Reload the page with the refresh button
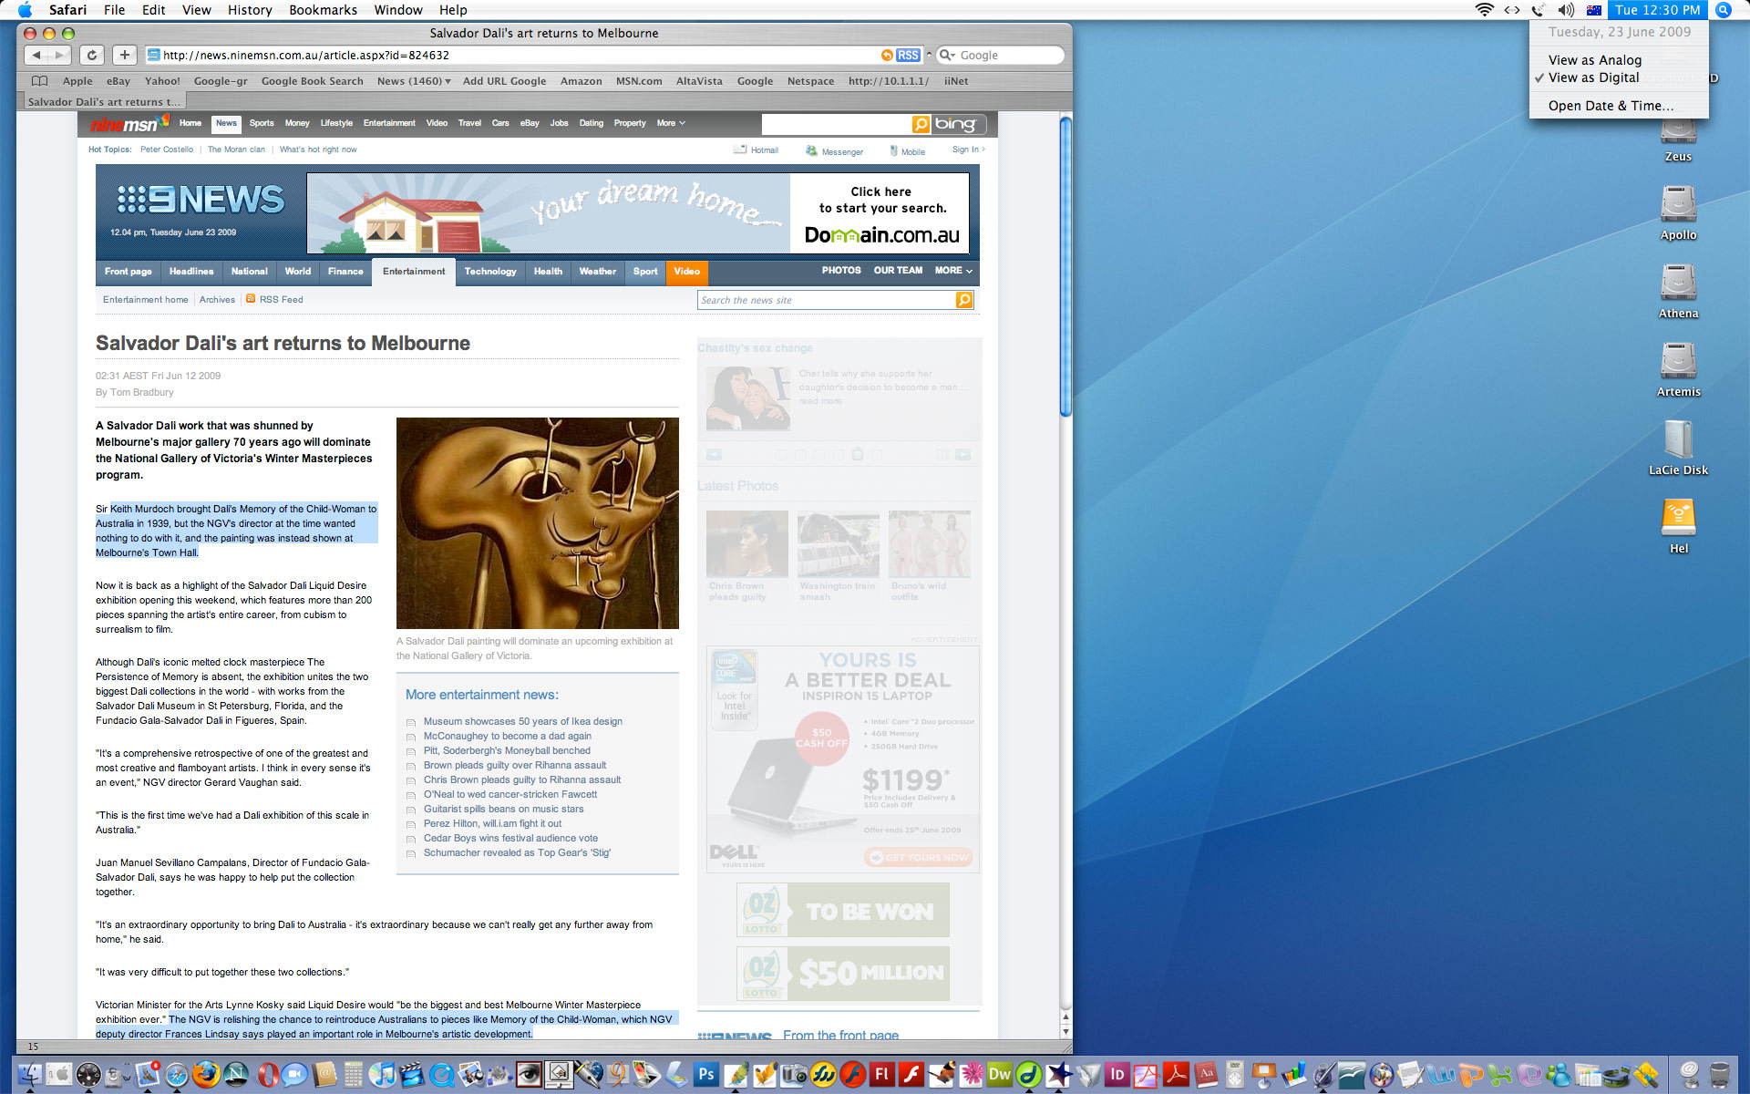The height and width of the screenshot is (1094, 1750). tap(92, 55)
